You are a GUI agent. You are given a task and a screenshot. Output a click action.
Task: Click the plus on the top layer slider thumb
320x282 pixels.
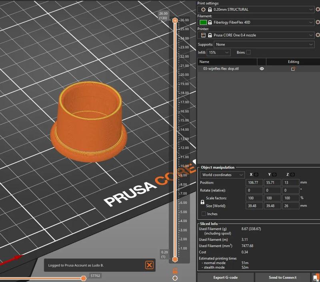pos(175,20)
